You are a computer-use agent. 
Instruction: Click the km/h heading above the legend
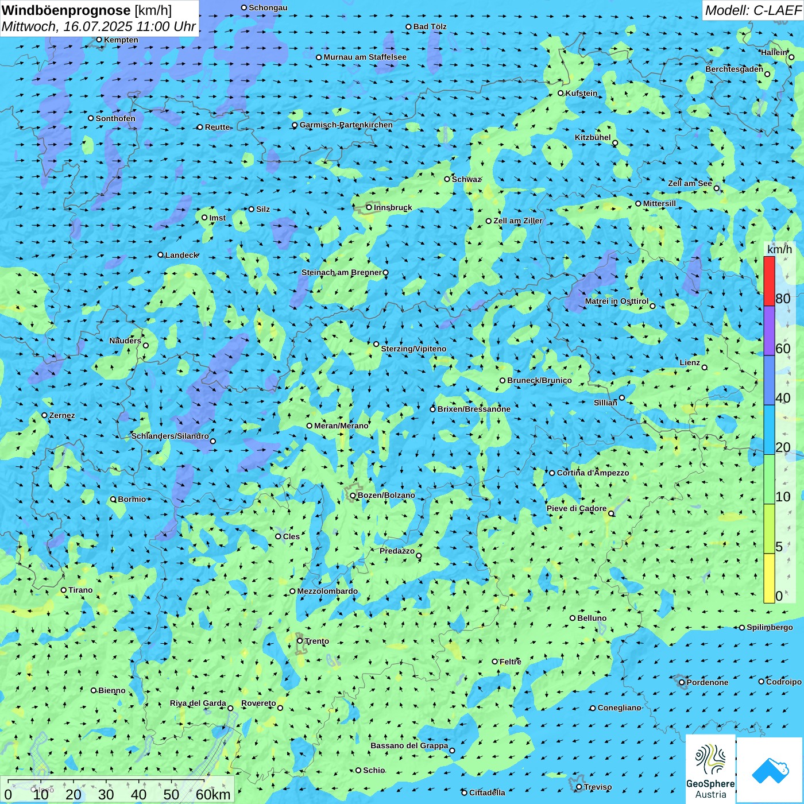(x=779, y=249)
